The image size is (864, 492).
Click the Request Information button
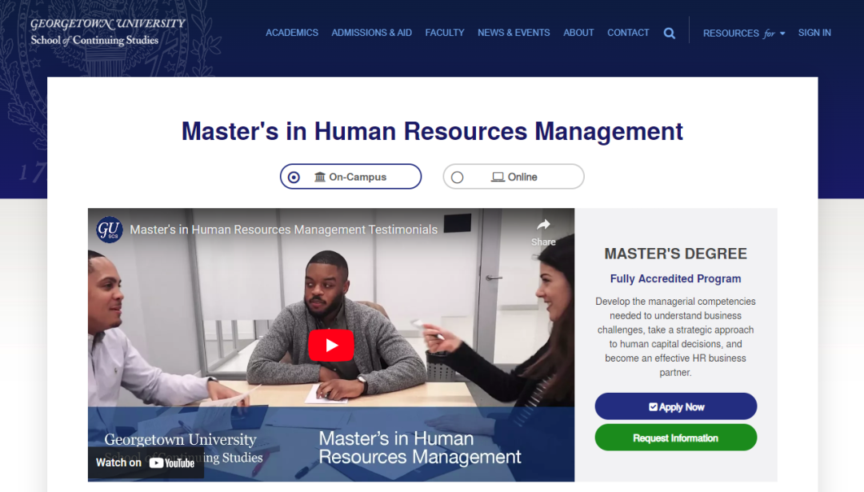point(675,438)
